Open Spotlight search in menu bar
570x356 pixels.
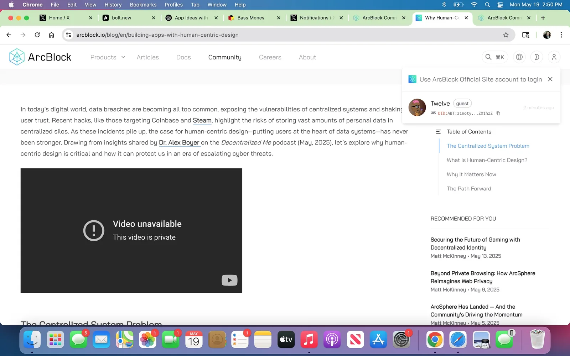tap(487, 5)
